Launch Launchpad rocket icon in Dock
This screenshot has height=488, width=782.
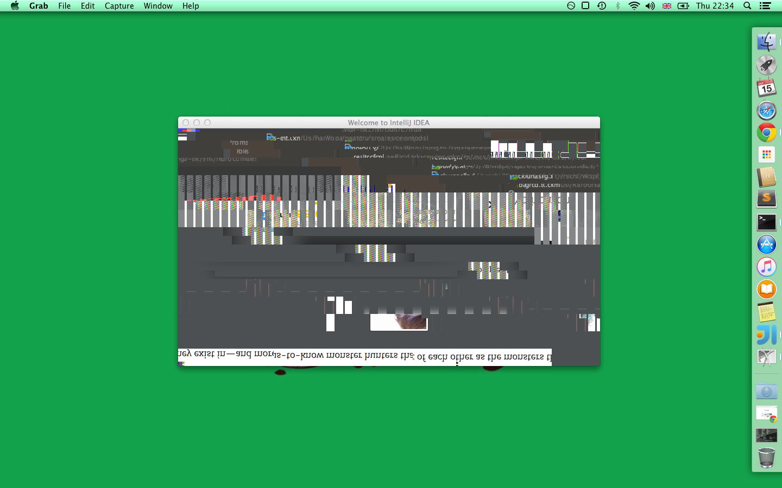point(766,65)
